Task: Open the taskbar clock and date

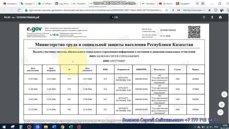Action: (x=225, y=126)
